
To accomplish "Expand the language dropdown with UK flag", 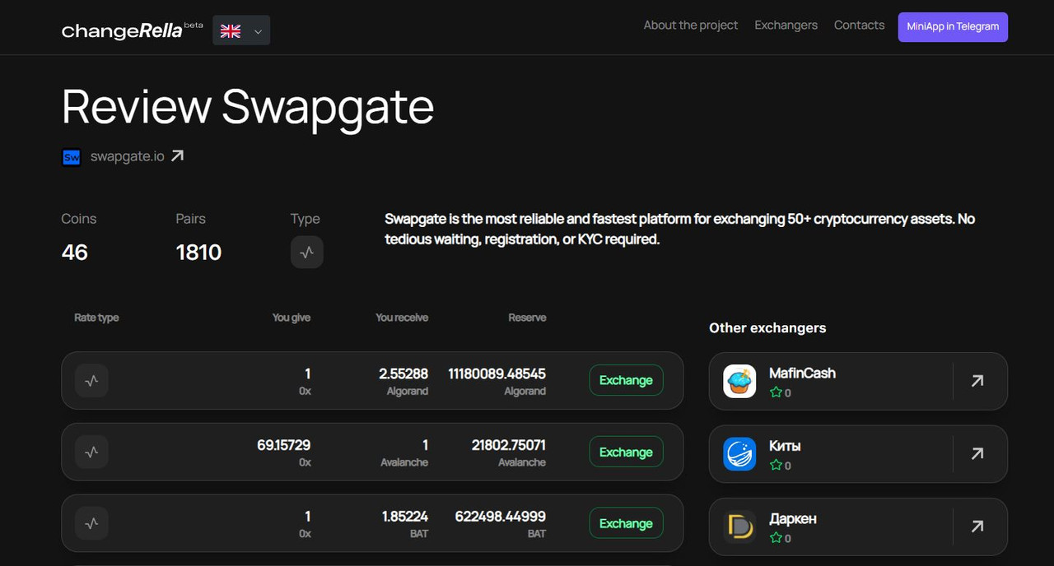I will click(x=241, y=30).
